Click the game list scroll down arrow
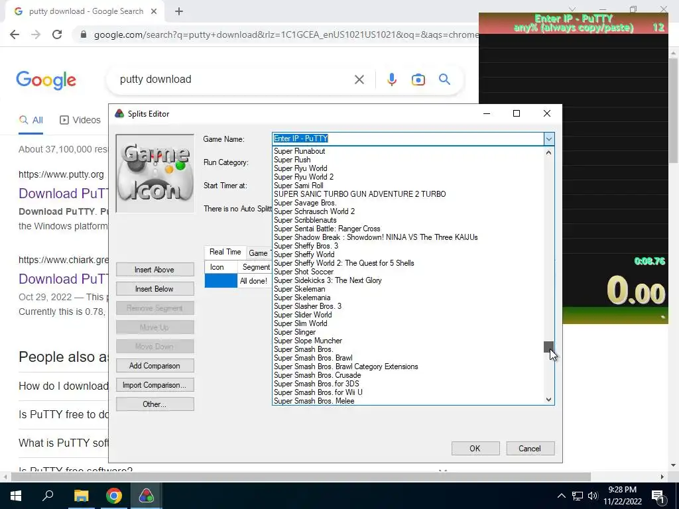This screenshot has height=509, width=679. 548,400
